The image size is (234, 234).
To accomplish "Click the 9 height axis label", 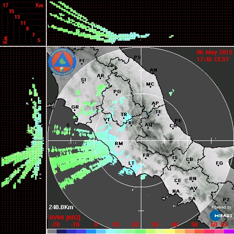I will [28, 29].
